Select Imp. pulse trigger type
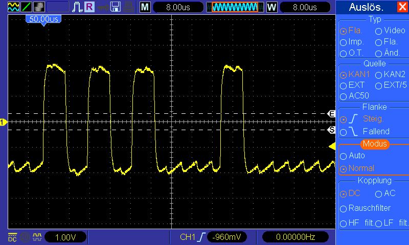 click(352, 42)
